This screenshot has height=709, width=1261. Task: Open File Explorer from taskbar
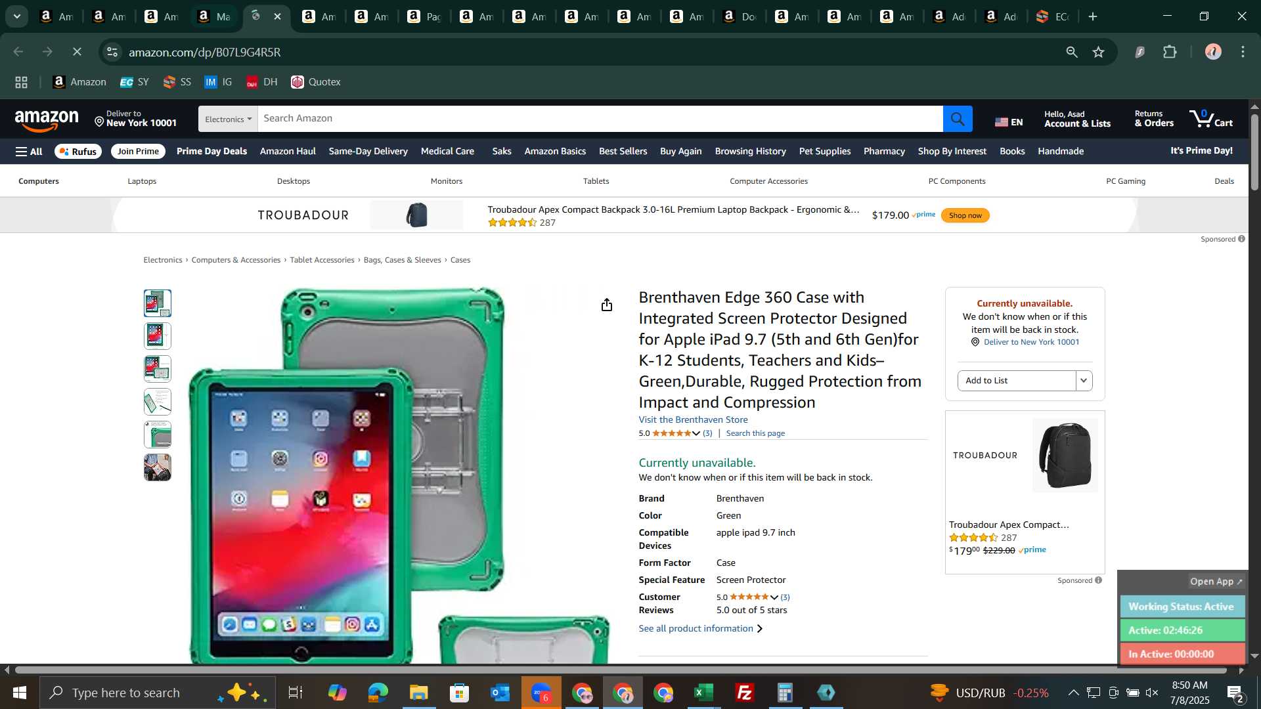[x=418, y=693]
